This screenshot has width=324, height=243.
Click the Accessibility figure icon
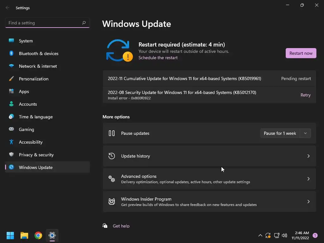point(11,142)
